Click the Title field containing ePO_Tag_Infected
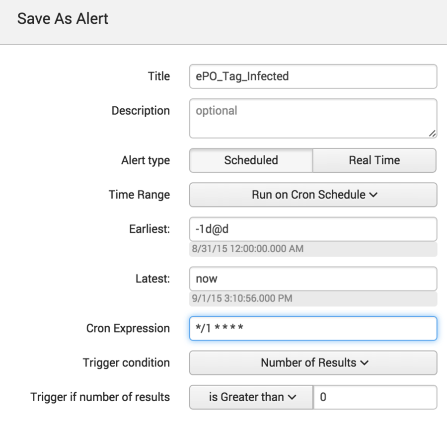 [313, 76]
